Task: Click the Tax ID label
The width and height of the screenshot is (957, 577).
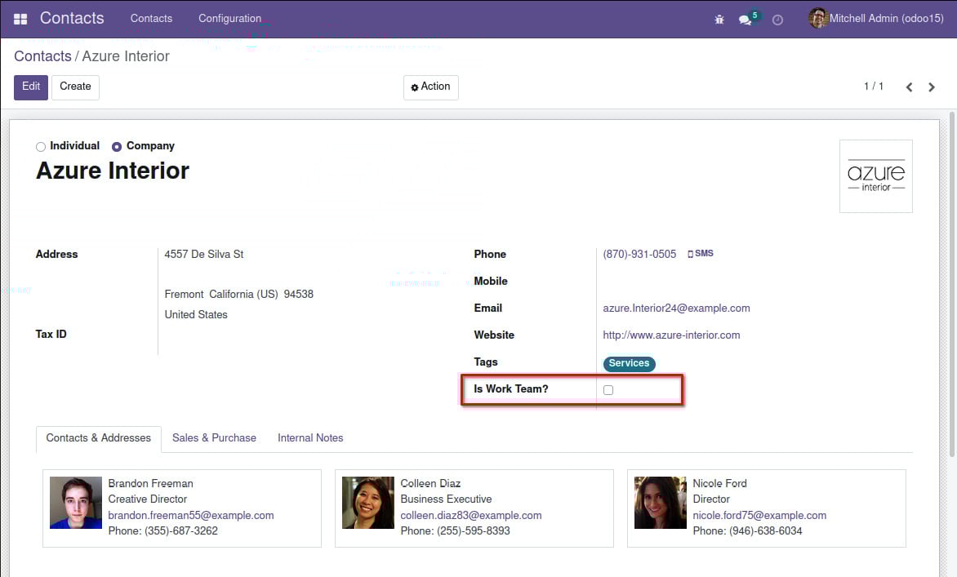Action: pyautogui.click(x=51, y=335)
